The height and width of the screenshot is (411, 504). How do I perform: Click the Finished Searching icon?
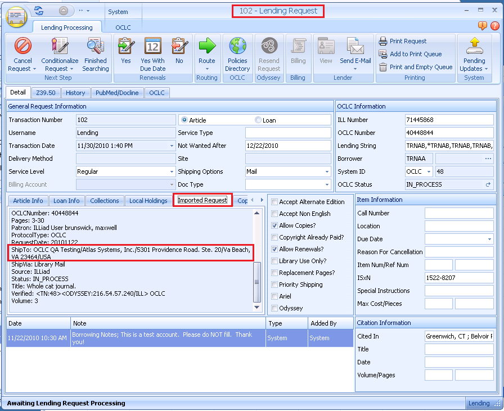pos(95,46)
